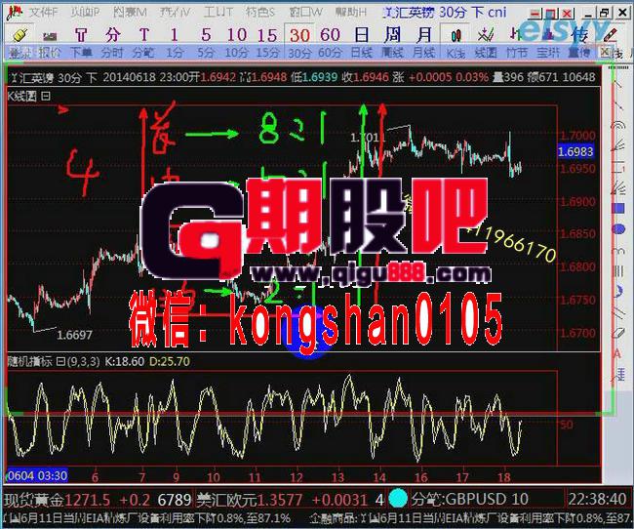The height and width of the screenshot is (529, 634).
Task: Open the 特色S menu
Action: [260, 12]
